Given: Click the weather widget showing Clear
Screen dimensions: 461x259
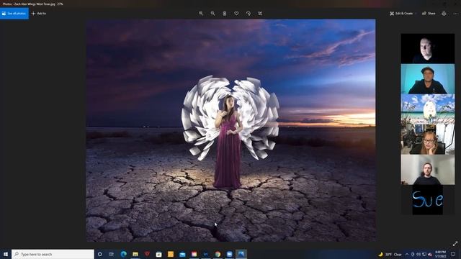Looking at the screenshot, I should [x=390, y=254].
